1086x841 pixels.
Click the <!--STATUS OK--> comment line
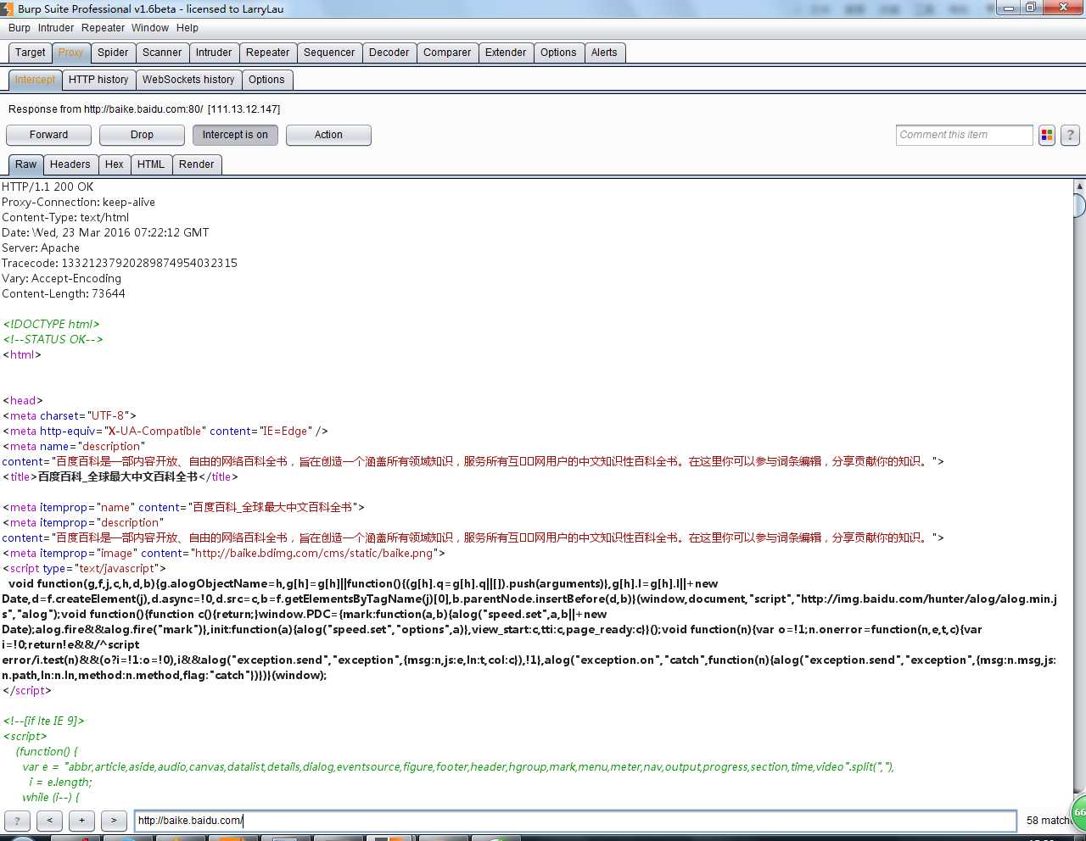tap(53, 339)
